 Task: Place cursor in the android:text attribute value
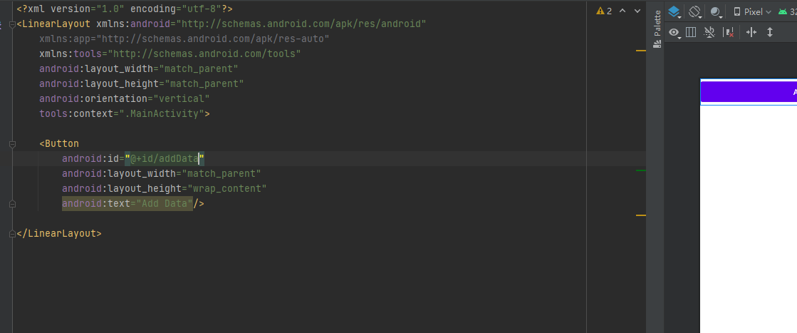(x=165, y=204)
